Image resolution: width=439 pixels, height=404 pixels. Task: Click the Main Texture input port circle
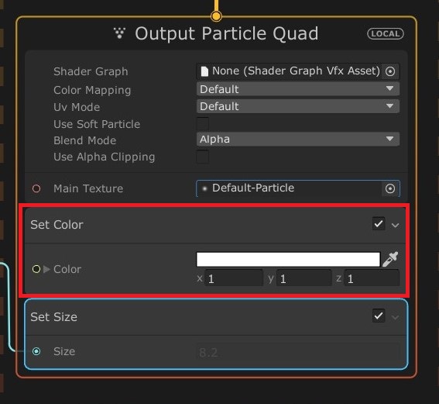(x=36, y=188)
